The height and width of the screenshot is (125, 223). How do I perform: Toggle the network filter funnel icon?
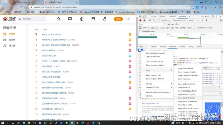[150, 20]
